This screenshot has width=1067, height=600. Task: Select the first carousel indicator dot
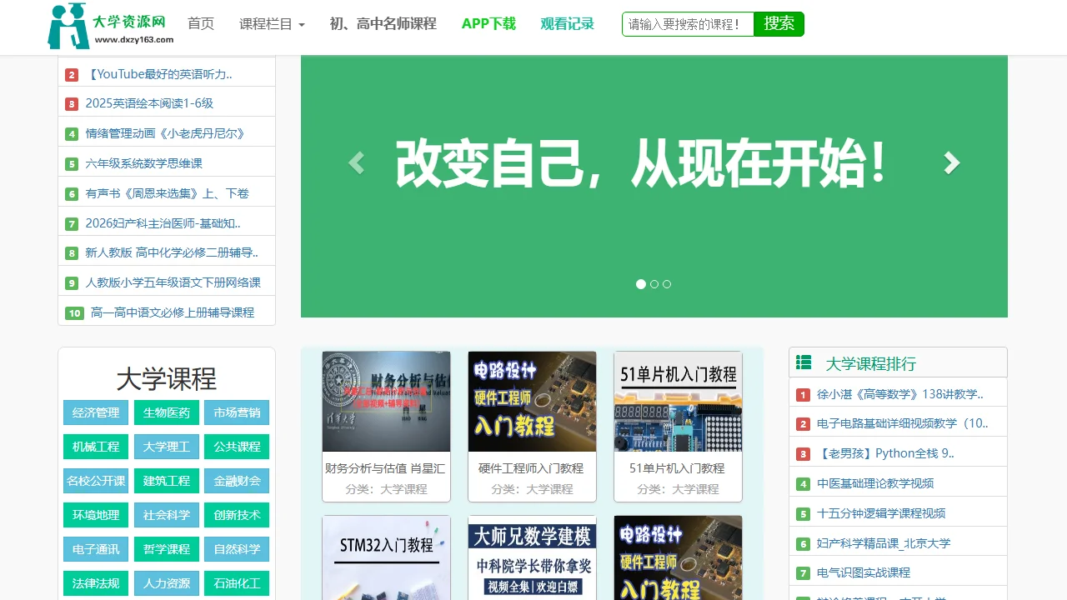click(x=641, y=284)
